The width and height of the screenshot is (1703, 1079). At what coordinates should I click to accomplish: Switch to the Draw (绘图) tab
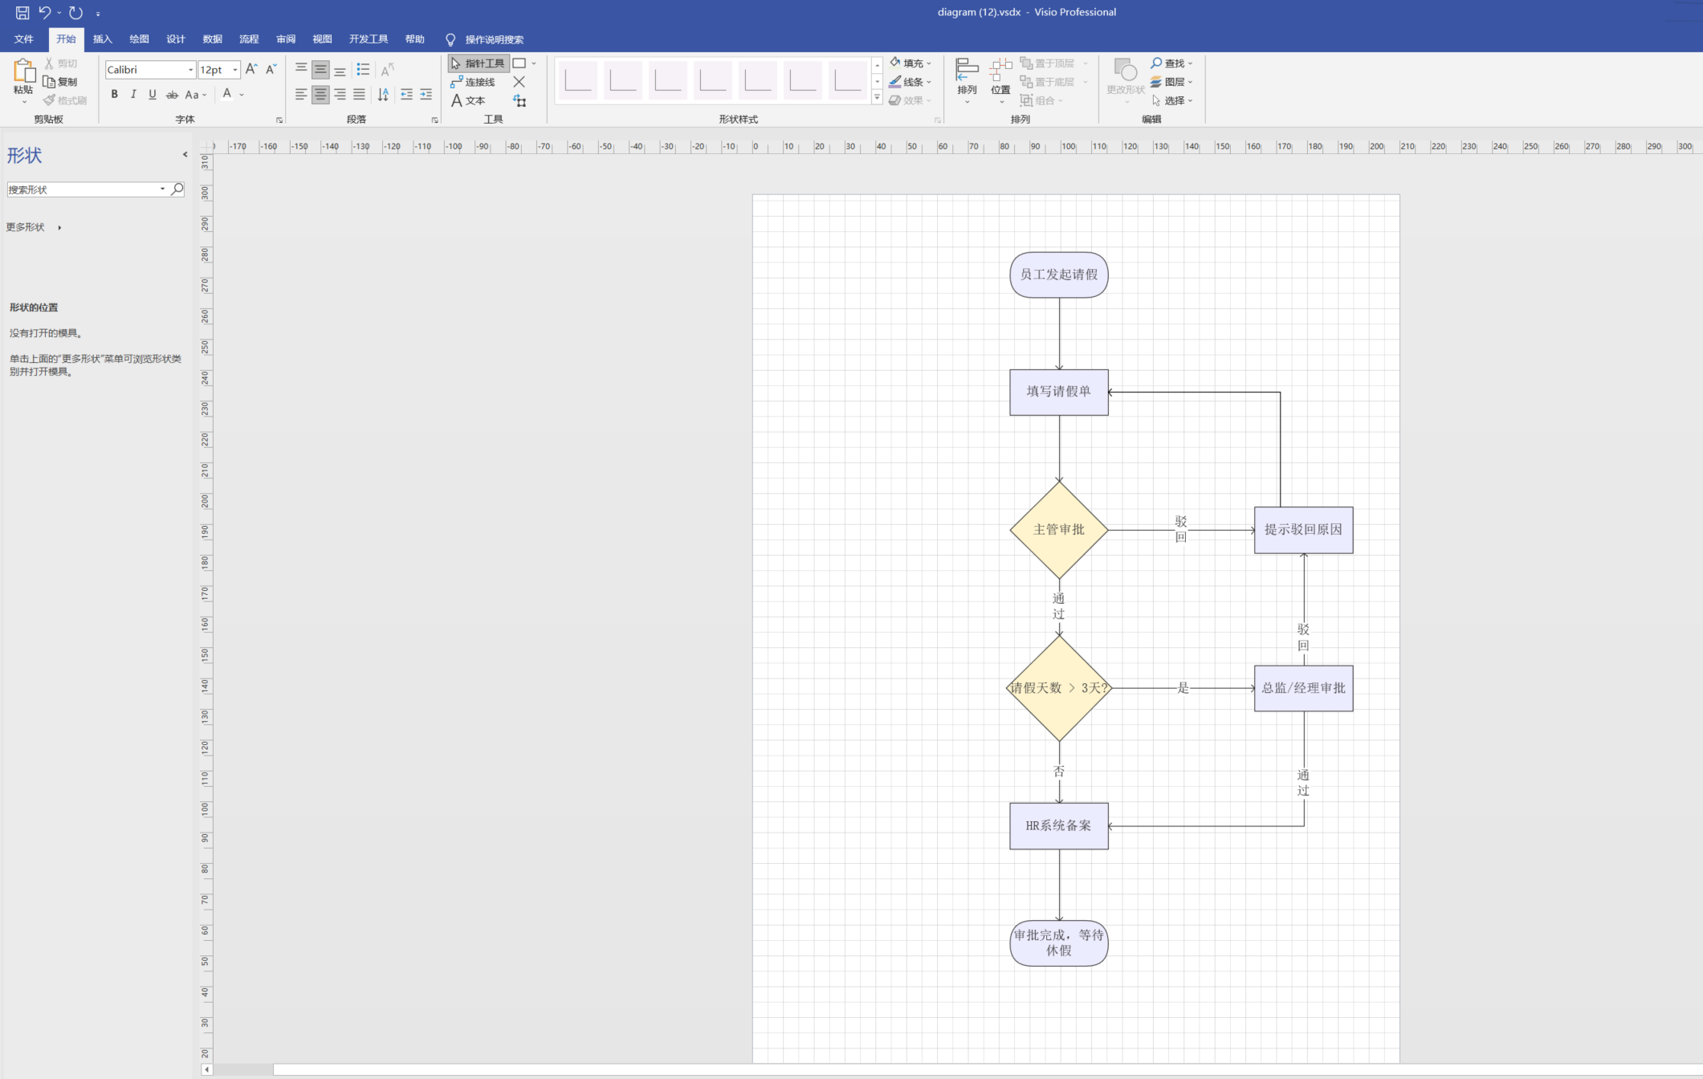[139, 39]
